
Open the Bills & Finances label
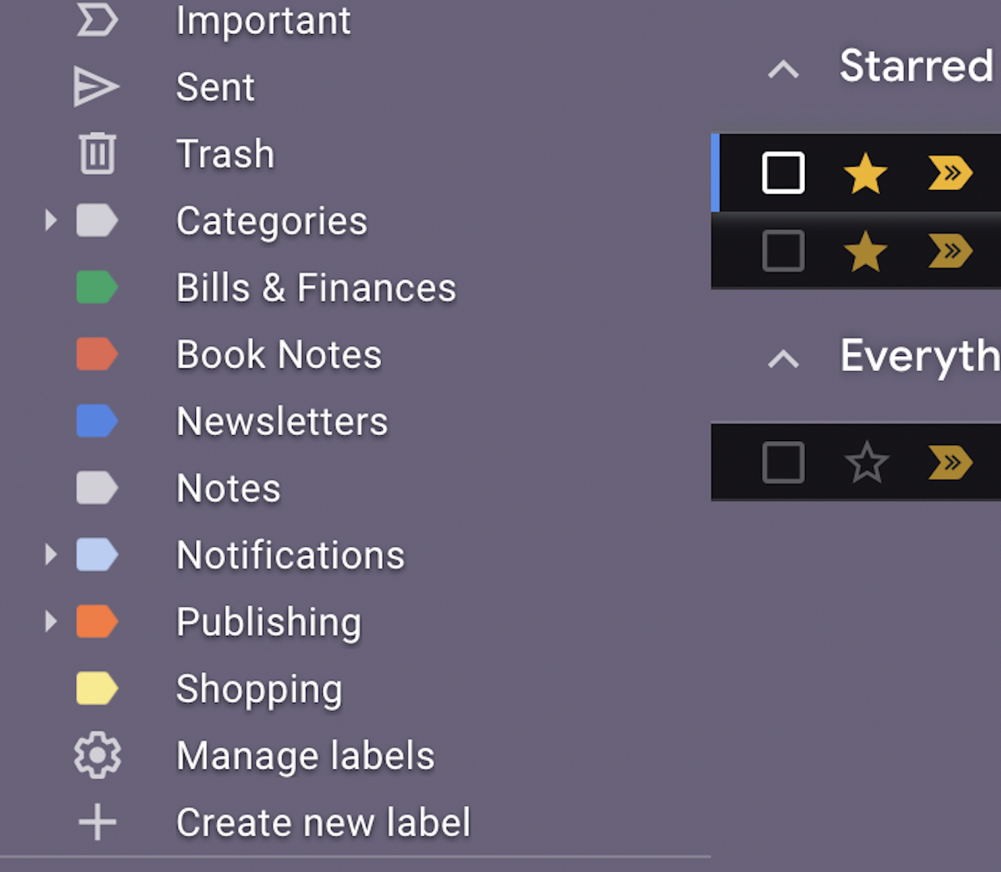tap(316, 288)
